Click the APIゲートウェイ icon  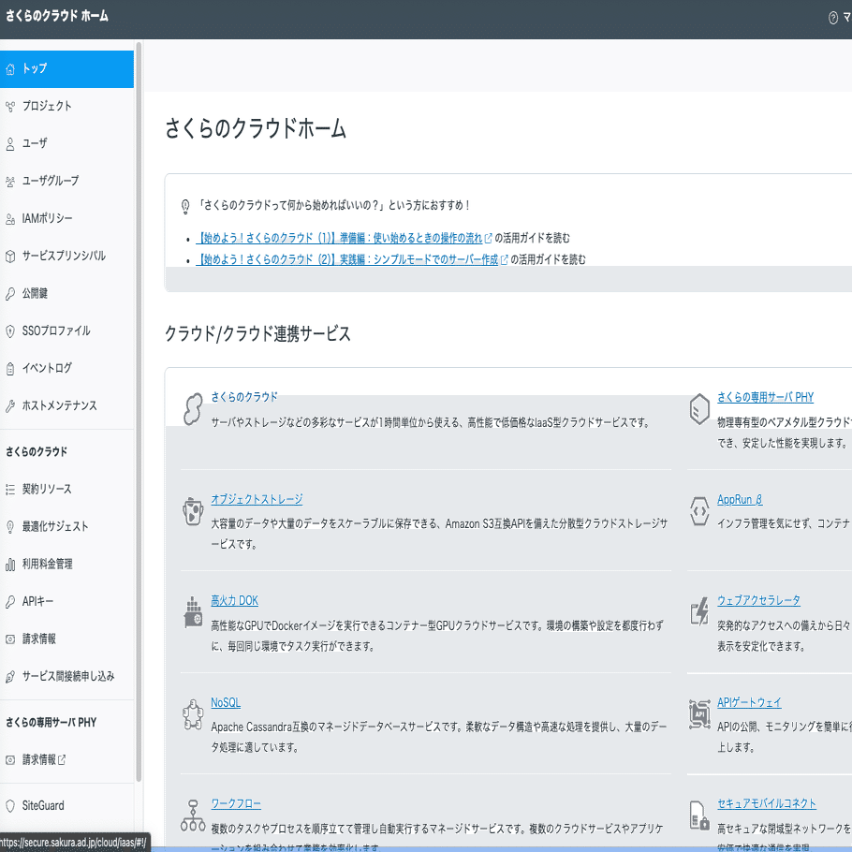coord(699,714)
